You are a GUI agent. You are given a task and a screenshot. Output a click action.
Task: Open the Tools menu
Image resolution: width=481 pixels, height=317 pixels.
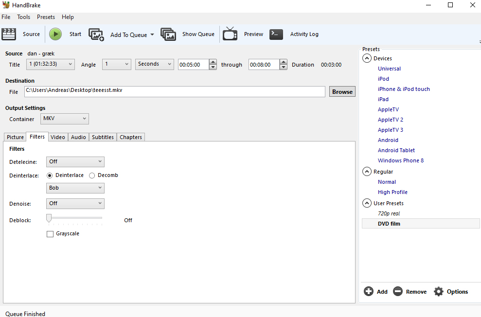pos(24,17)
